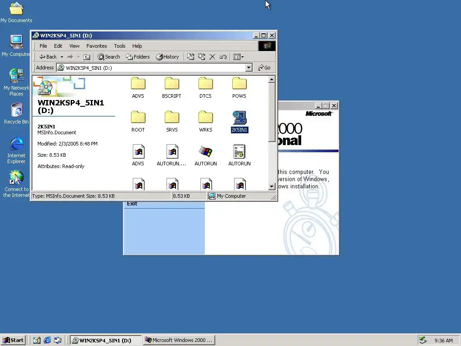
Task: Open the Favorites menu
Action: coord(96,46)
